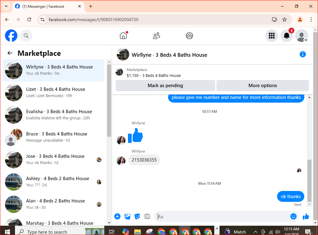Open the Windows notification center icon
Image resolution: width=318 pixels, height=235 pixels.
pyautogui.click(x=308, y=232)
